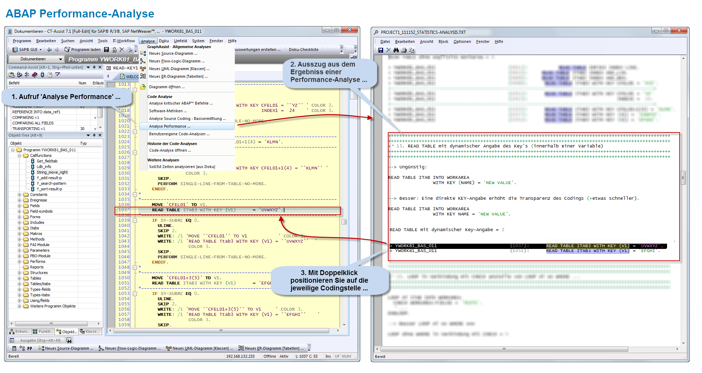
Task: Select 'Analyse Performance ...' from the Analyse menu
Action: [x=170, y=127]
